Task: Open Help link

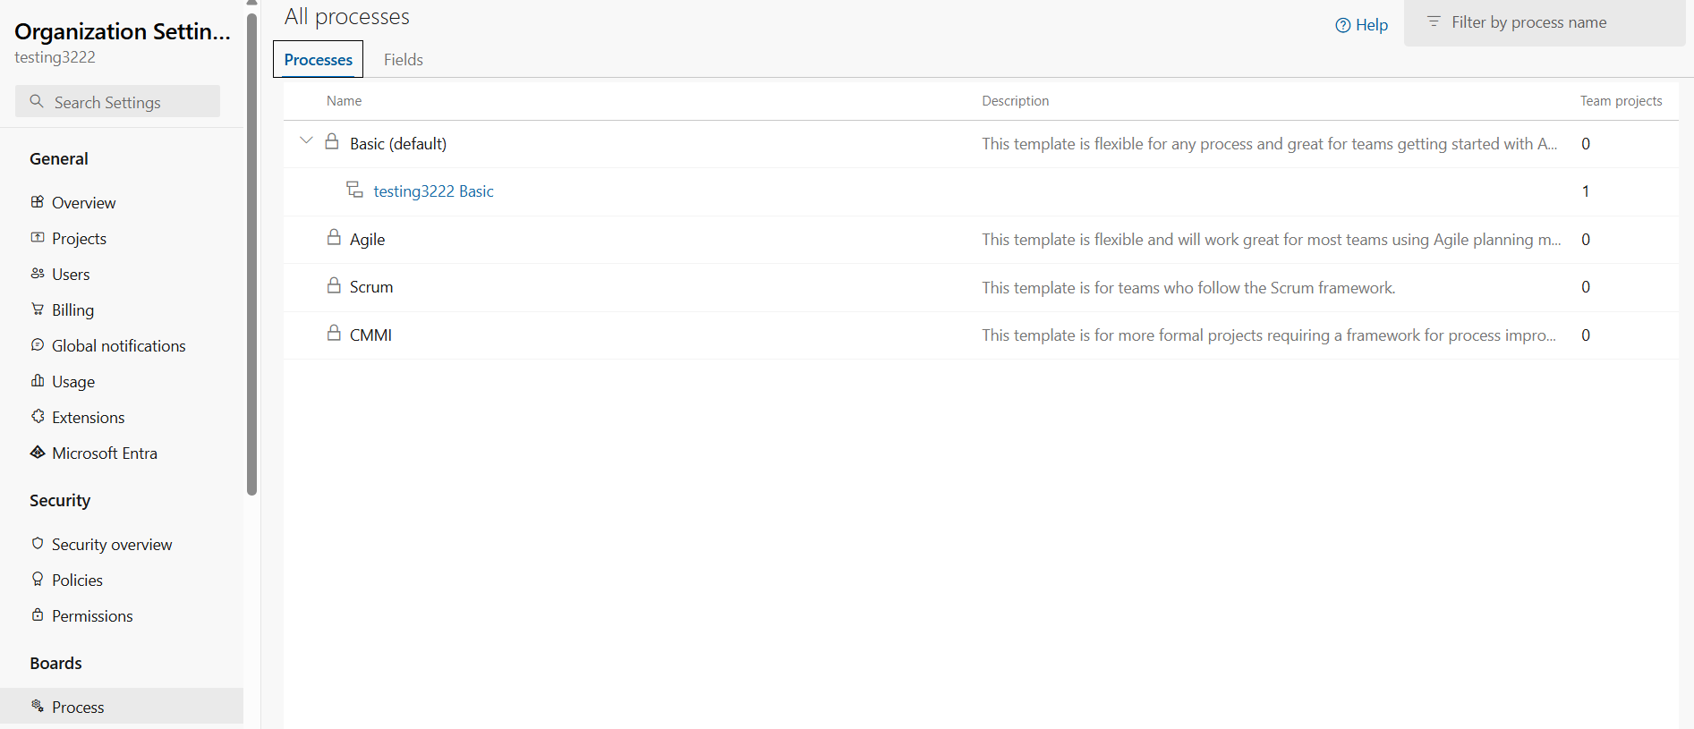Action: (x=1362, y=25)
